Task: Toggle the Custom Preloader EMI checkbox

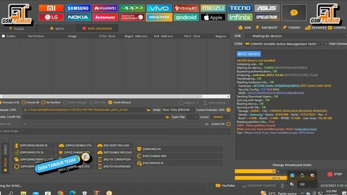Action: [228, 110]
